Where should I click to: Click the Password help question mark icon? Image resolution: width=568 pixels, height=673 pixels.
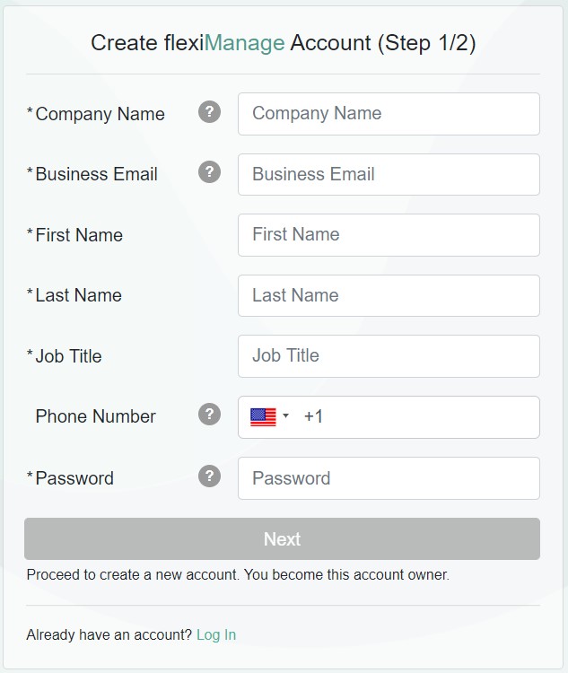point(209,476)
